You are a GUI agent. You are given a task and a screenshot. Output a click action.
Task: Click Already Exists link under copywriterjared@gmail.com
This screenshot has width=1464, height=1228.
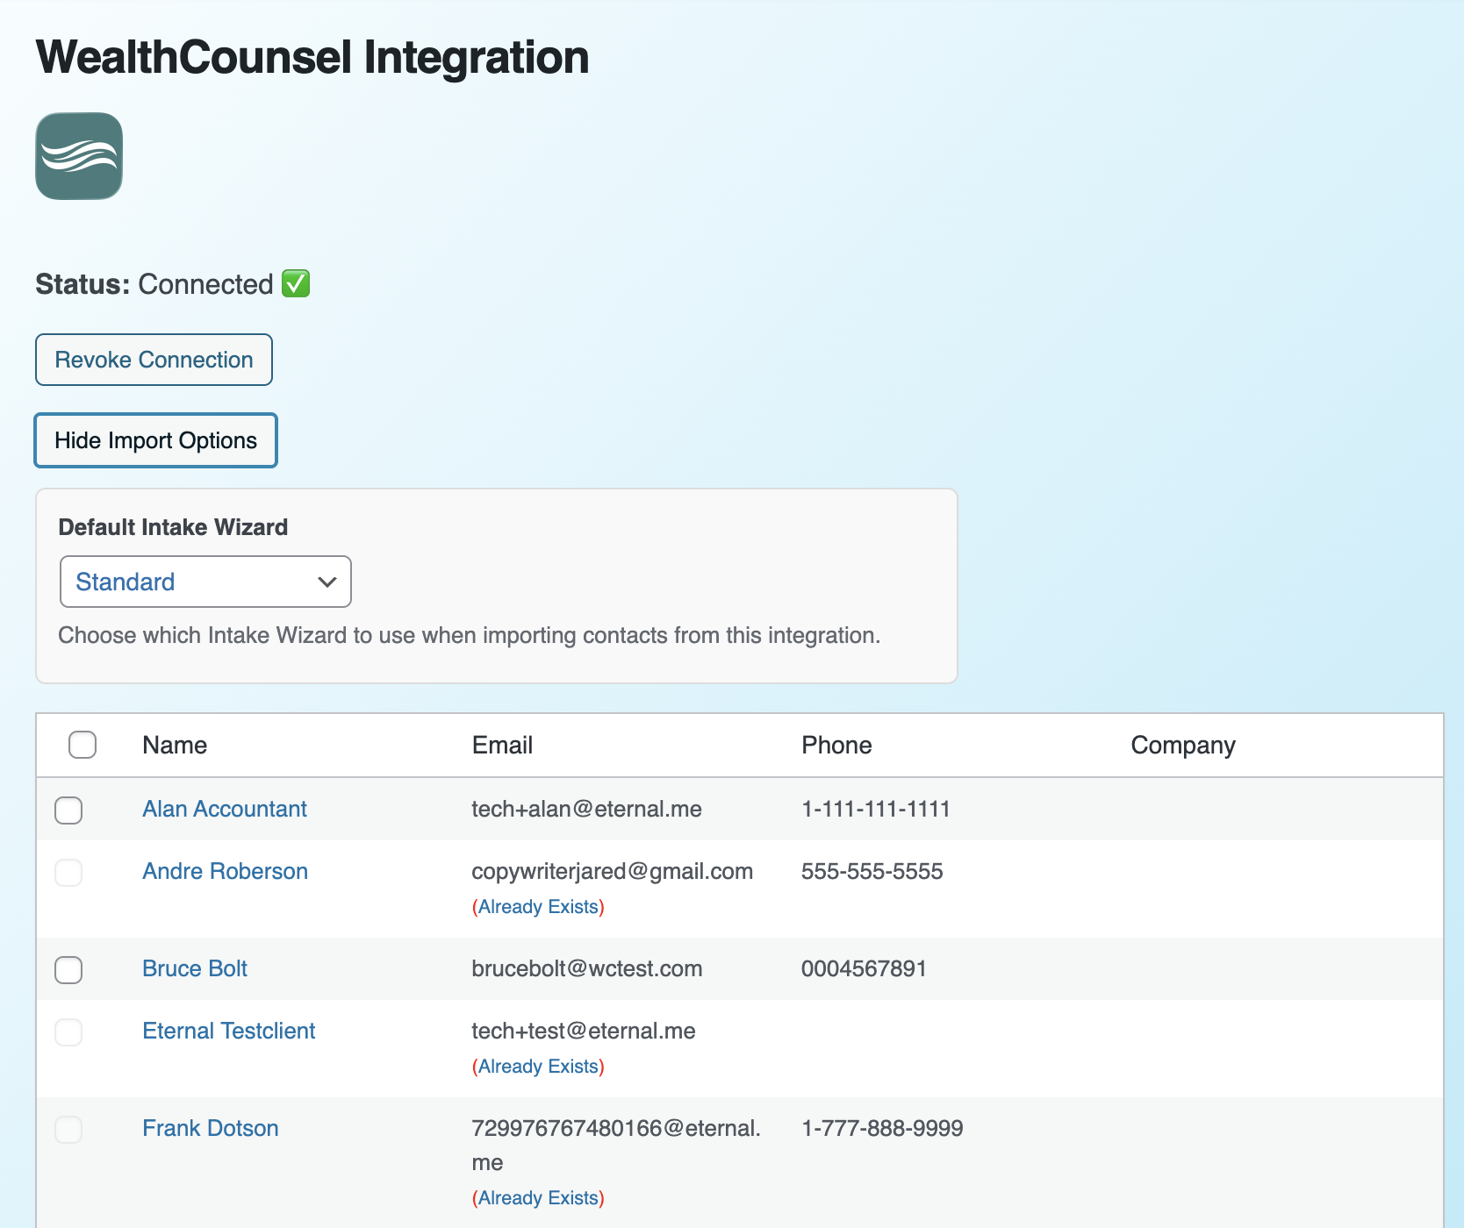click(538, 907)
